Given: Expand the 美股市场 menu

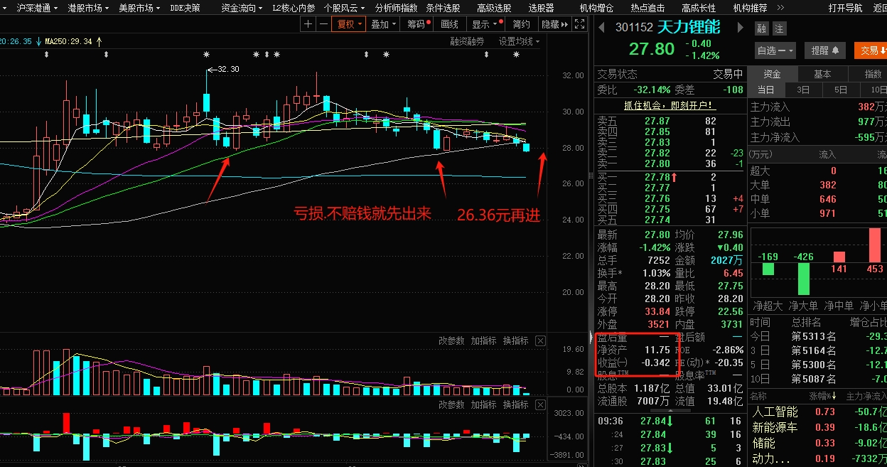Looking at the screenshot, I should tap(140, 8).
